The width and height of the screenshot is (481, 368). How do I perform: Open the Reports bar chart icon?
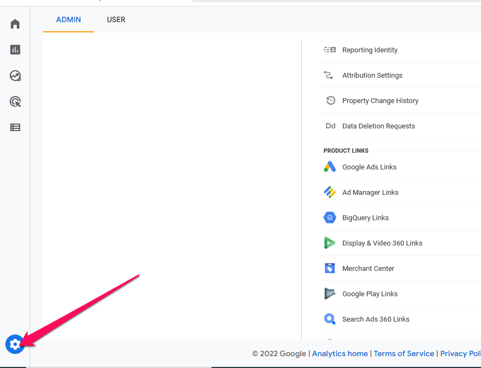coord(15,50)
